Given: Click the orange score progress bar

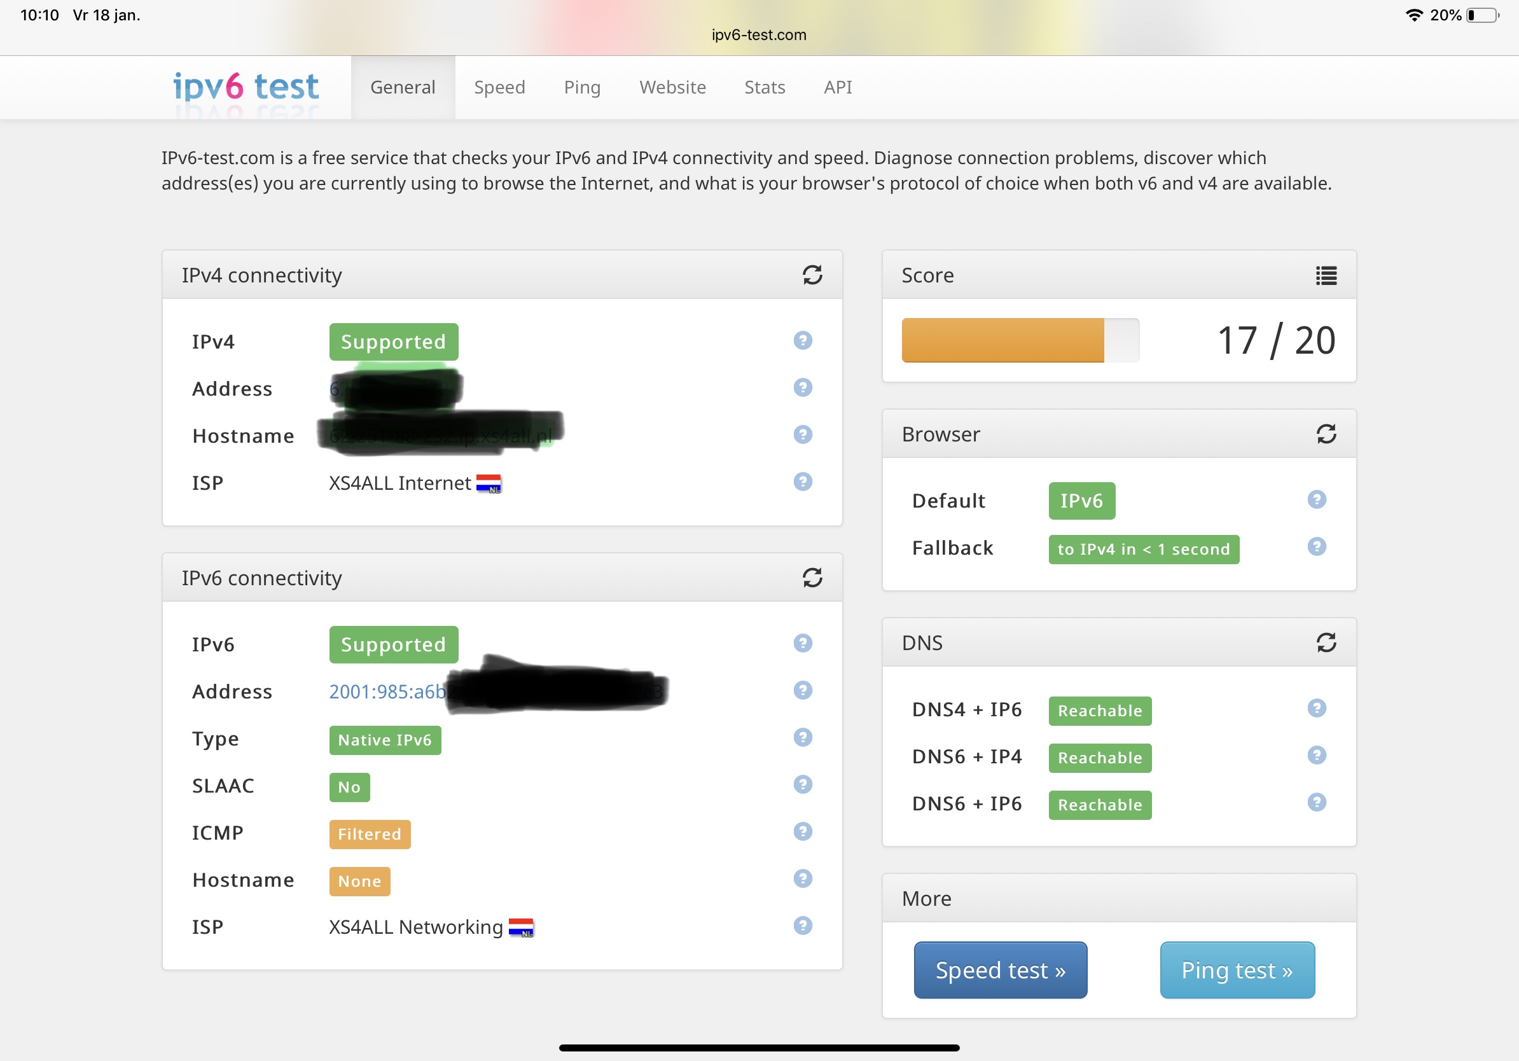Looking at the screenshot, I should [x=1002, y=341].
